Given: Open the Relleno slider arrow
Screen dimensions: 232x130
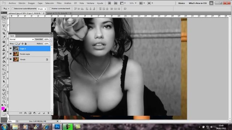Looking at the screenshot, I should point(51,44).
